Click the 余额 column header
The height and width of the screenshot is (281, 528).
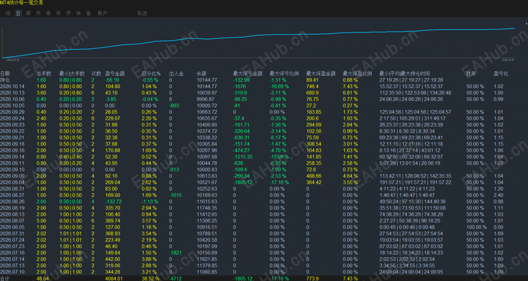coord(201,74)
